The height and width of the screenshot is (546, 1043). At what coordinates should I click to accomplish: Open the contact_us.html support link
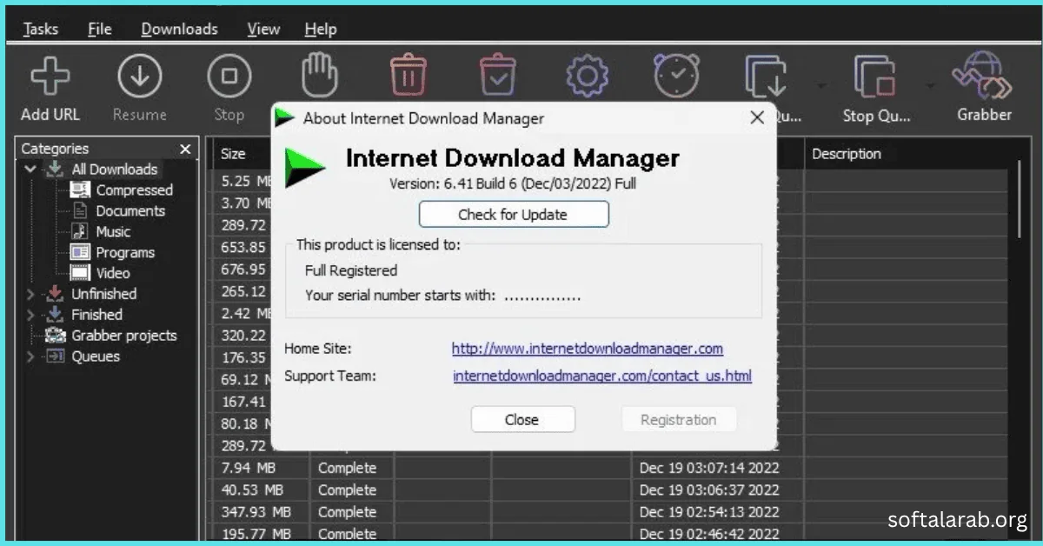pos(602,376)
